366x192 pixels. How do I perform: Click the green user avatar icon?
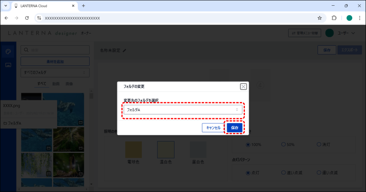tap(329, 33)
